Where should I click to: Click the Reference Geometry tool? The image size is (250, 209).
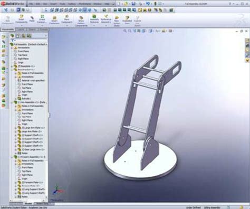pos(106,19)
